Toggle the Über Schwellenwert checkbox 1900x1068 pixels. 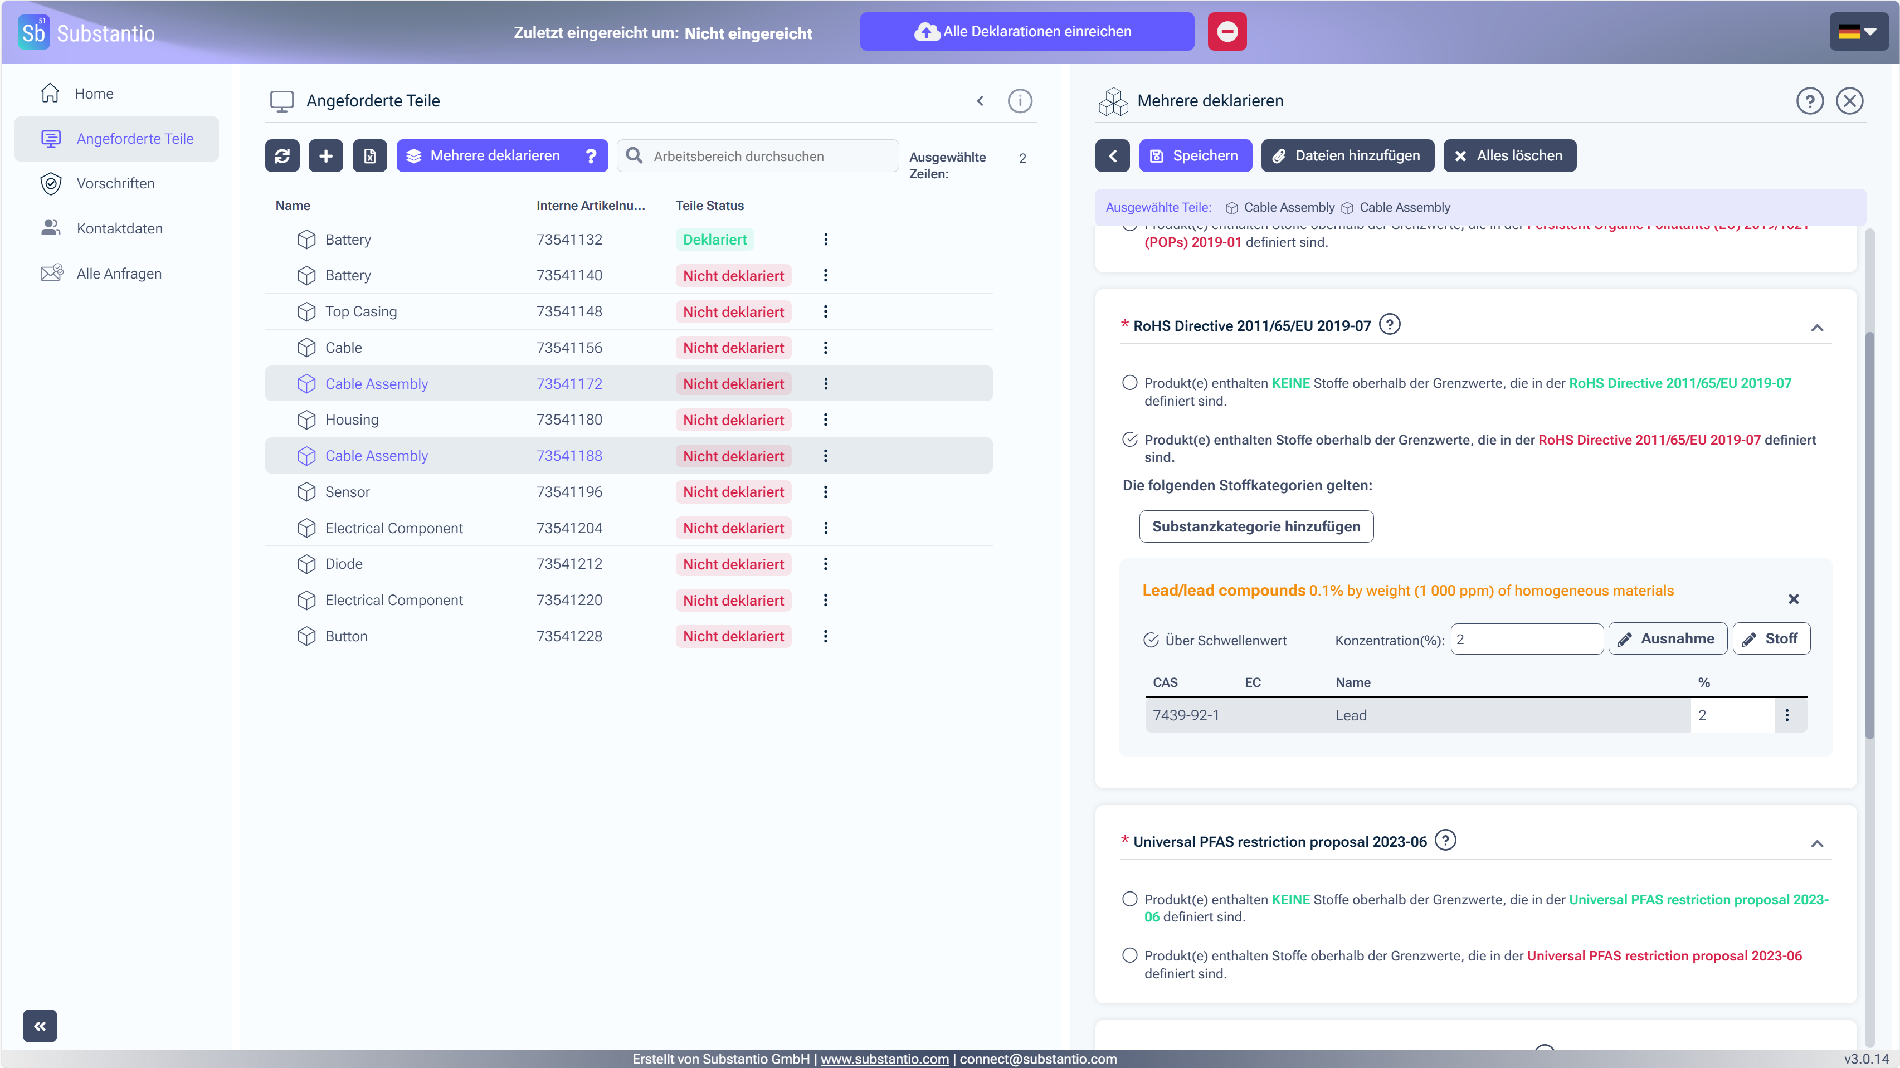coord(1151,640)
